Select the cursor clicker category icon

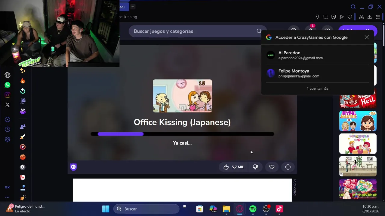point(23,198)
